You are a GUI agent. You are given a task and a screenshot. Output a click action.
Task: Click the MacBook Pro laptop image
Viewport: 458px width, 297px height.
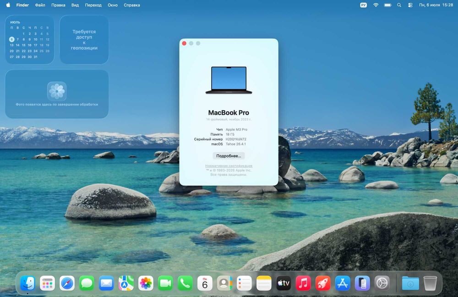(229, 80)
